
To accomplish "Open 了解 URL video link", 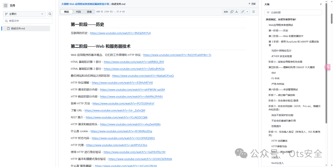I will point(115,110).
